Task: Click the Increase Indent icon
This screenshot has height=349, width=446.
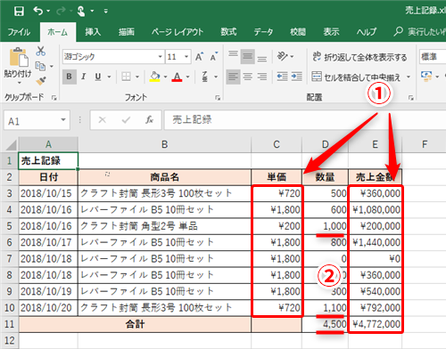Action: pyautogui.click(x=296, y=77)
